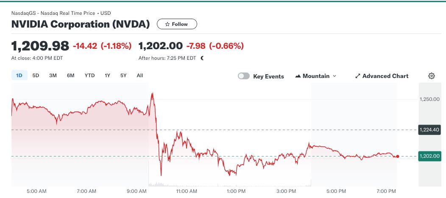The image size is (446, 198).
Task: Click the red current-price dot on chart
Action: [x=397, y=156]
